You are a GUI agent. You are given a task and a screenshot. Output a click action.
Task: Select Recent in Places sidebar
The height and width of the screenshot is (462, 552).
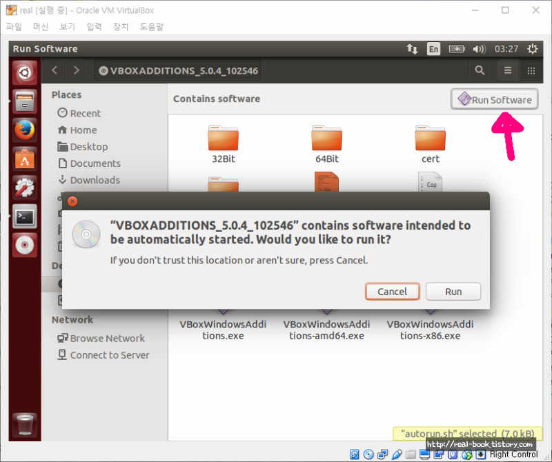click(79, 113)
